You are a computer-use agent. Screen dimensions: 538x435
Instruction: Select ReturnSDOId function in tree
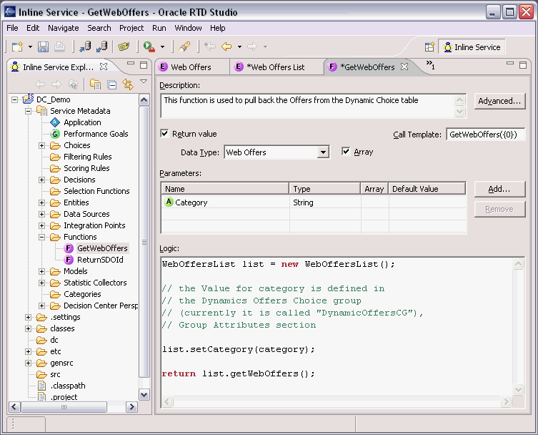pyautogui.click(x=100, y=260)
